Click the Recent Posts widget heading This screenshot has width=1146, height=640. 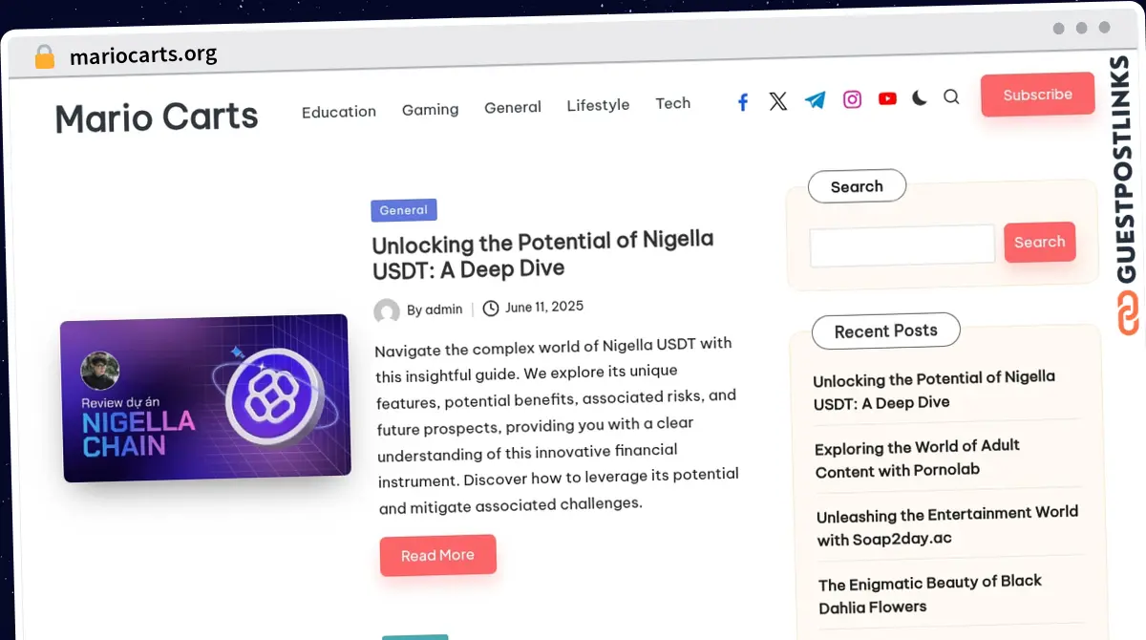(x=885, y=331)
